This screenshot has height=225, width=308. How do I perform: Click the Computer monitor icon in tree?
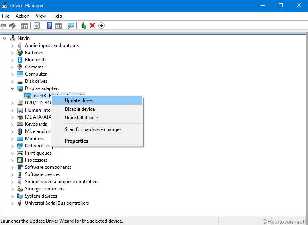20,74
